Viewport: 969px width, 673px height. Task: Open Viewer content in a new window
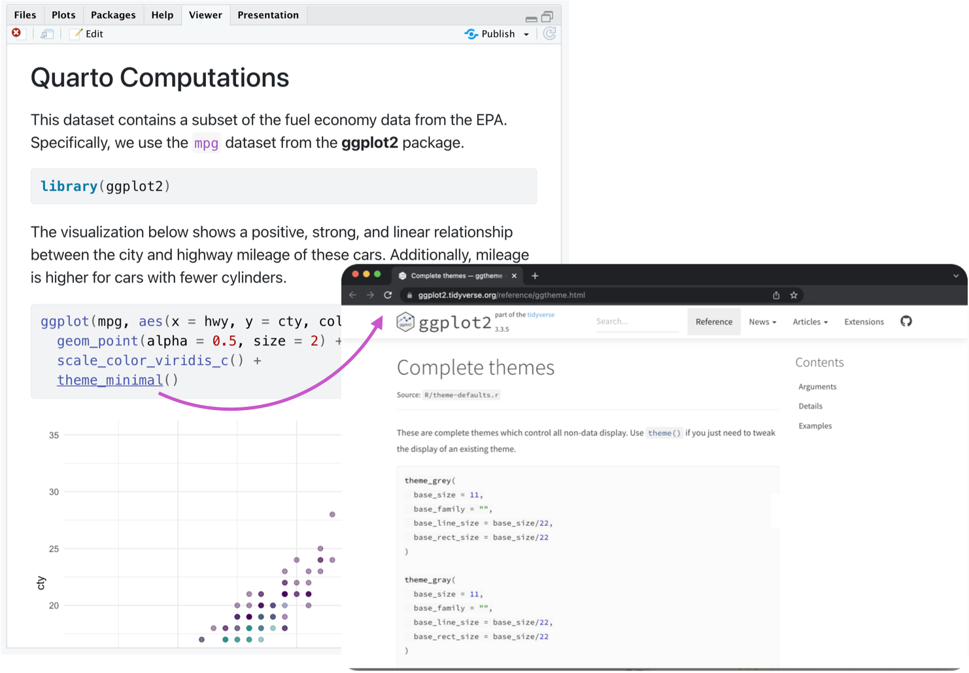pyautogui.click(x=46, y=33)
